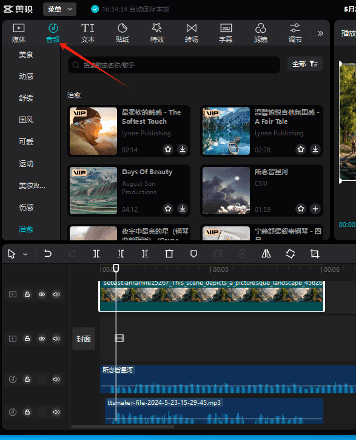Screen dimensions: 356x440
Task: Switch to the 音频 audio tab
Action: click(53, 33)
